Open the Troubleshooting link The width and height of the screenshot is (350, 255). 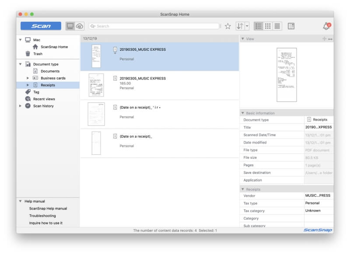coord(42,216)
